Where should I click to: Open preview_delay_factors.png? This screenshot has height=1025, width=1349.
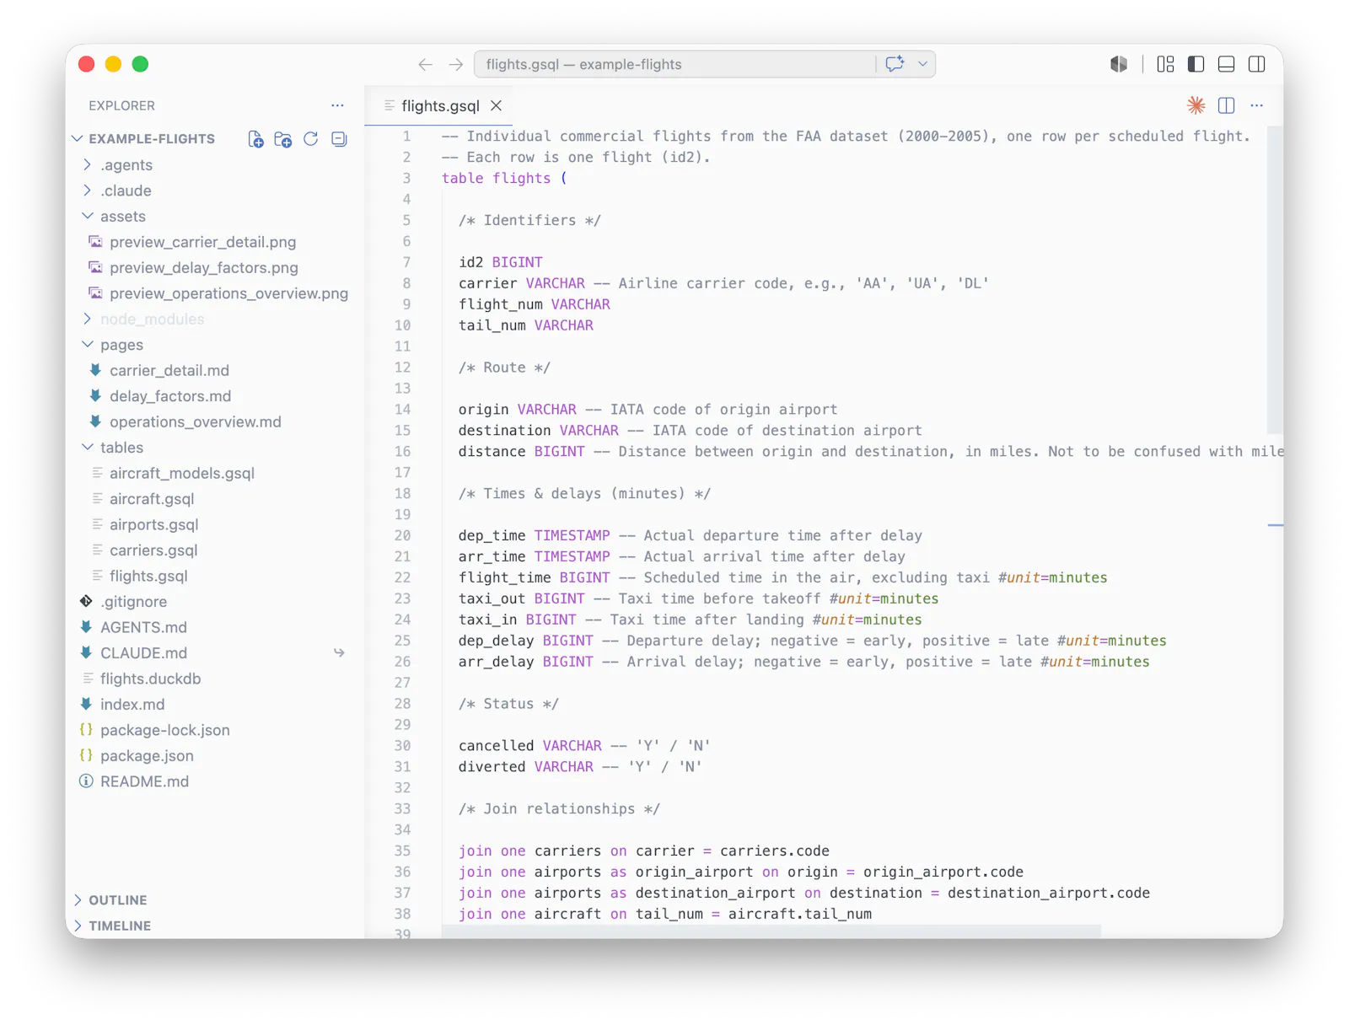[203, 267]
